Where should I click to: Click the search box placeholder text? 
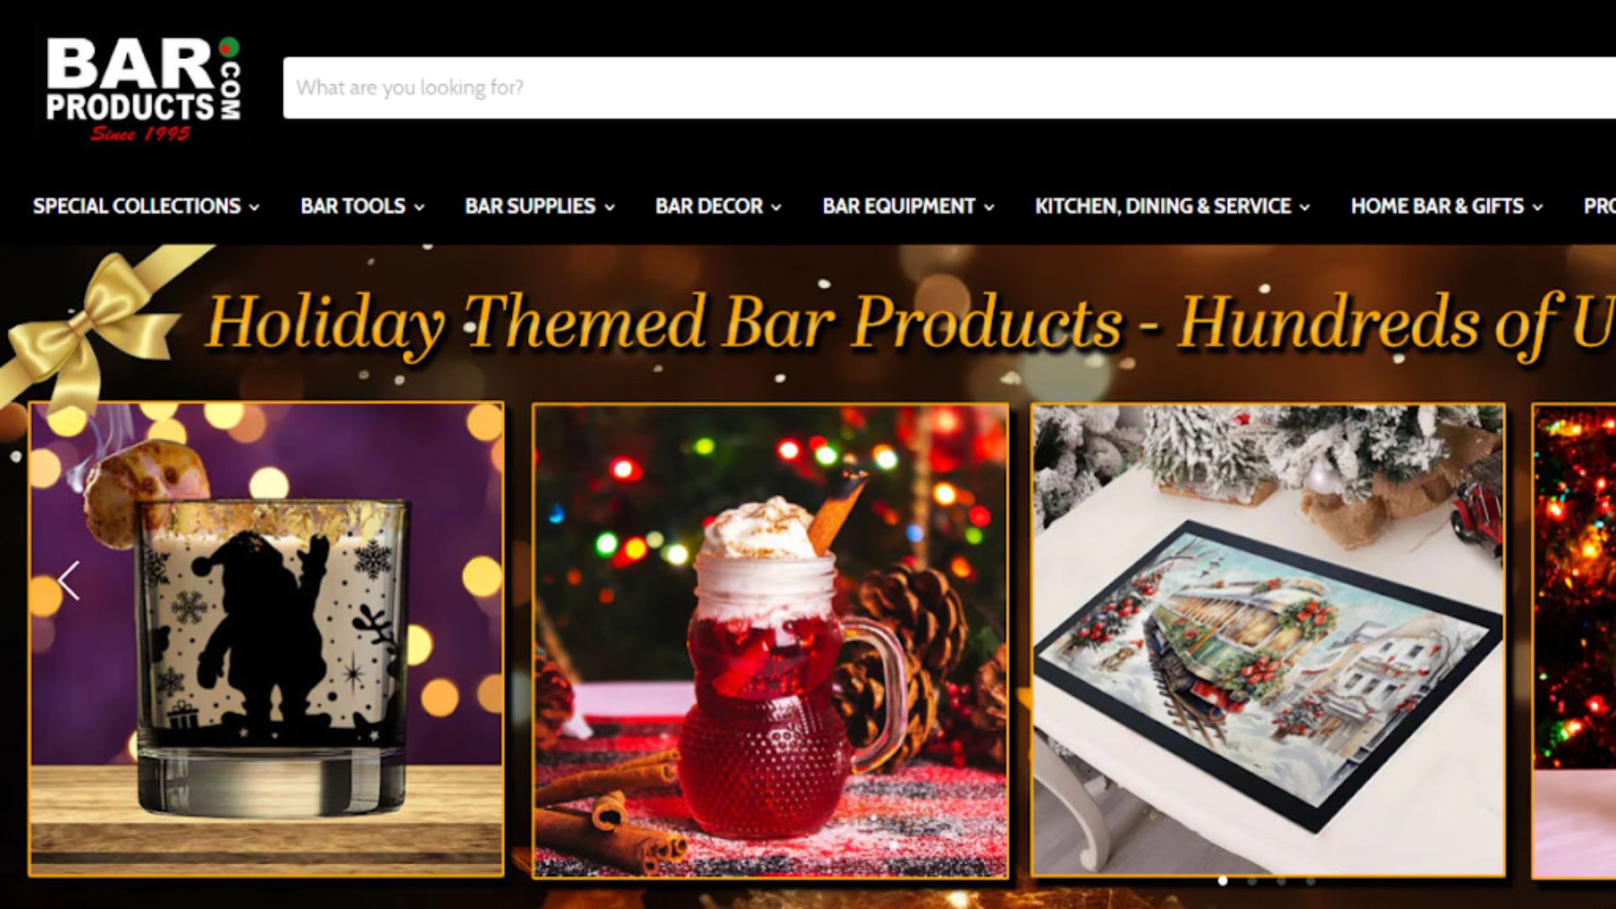point(410,88)
